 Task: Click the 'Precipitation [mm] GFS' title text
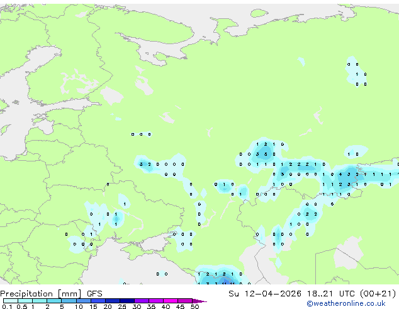point(51,294)
